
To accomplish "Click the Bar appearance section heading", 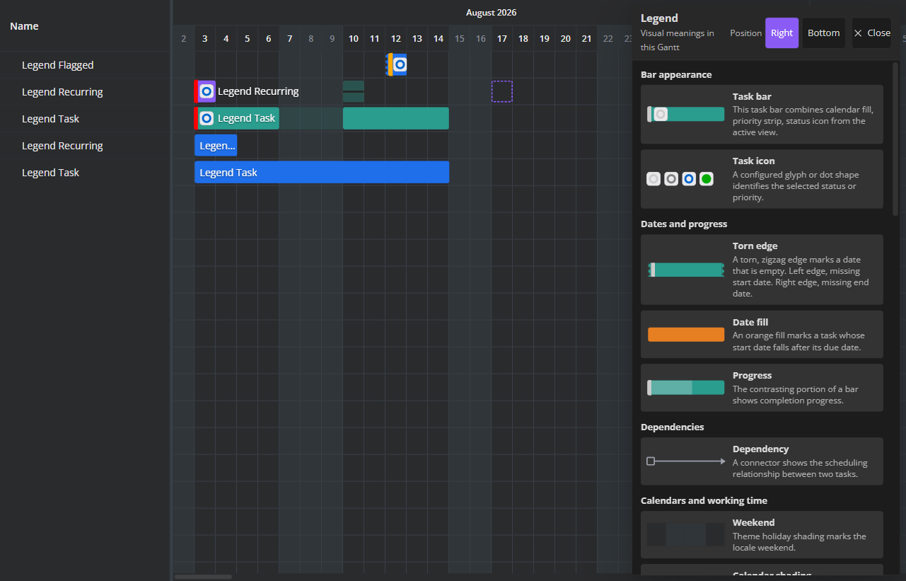I will point(676,74).
